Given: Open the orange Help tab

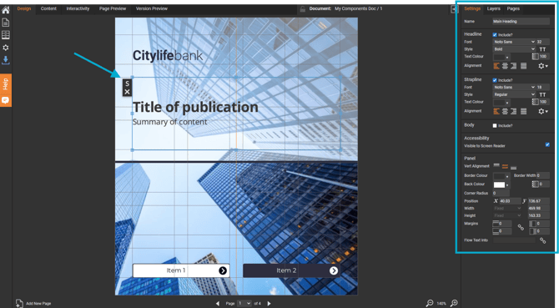Looking at the screenshot, I should (6, 84).
